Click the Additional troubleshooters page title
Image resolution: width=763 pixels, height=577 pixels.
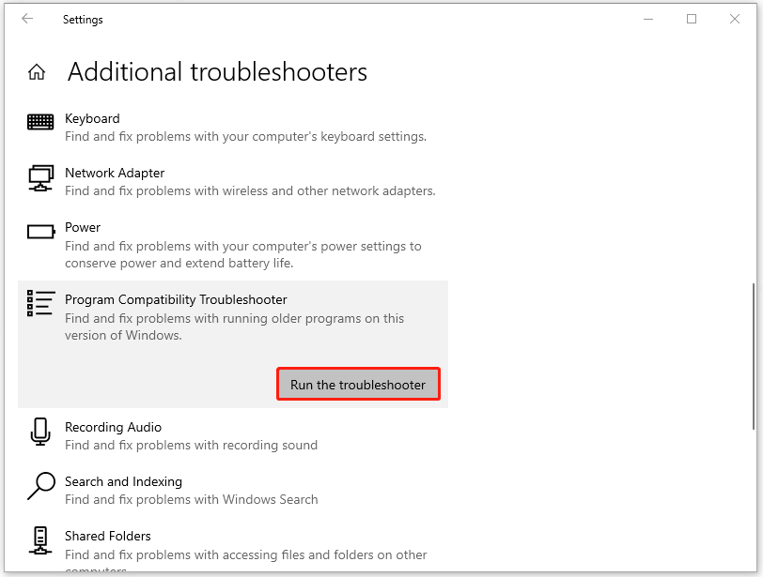(217, 71)
